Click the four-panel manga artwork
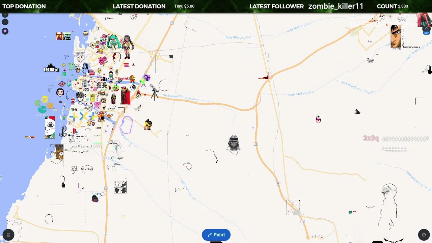The image size is (432, 243). pyautogui.click(x=120, y=187)
